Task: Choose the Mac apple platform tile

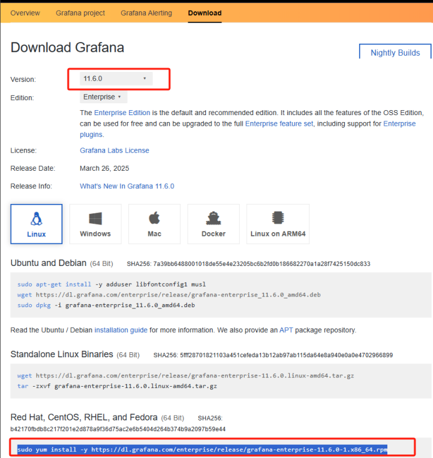Action: click(x=155, y=224)
